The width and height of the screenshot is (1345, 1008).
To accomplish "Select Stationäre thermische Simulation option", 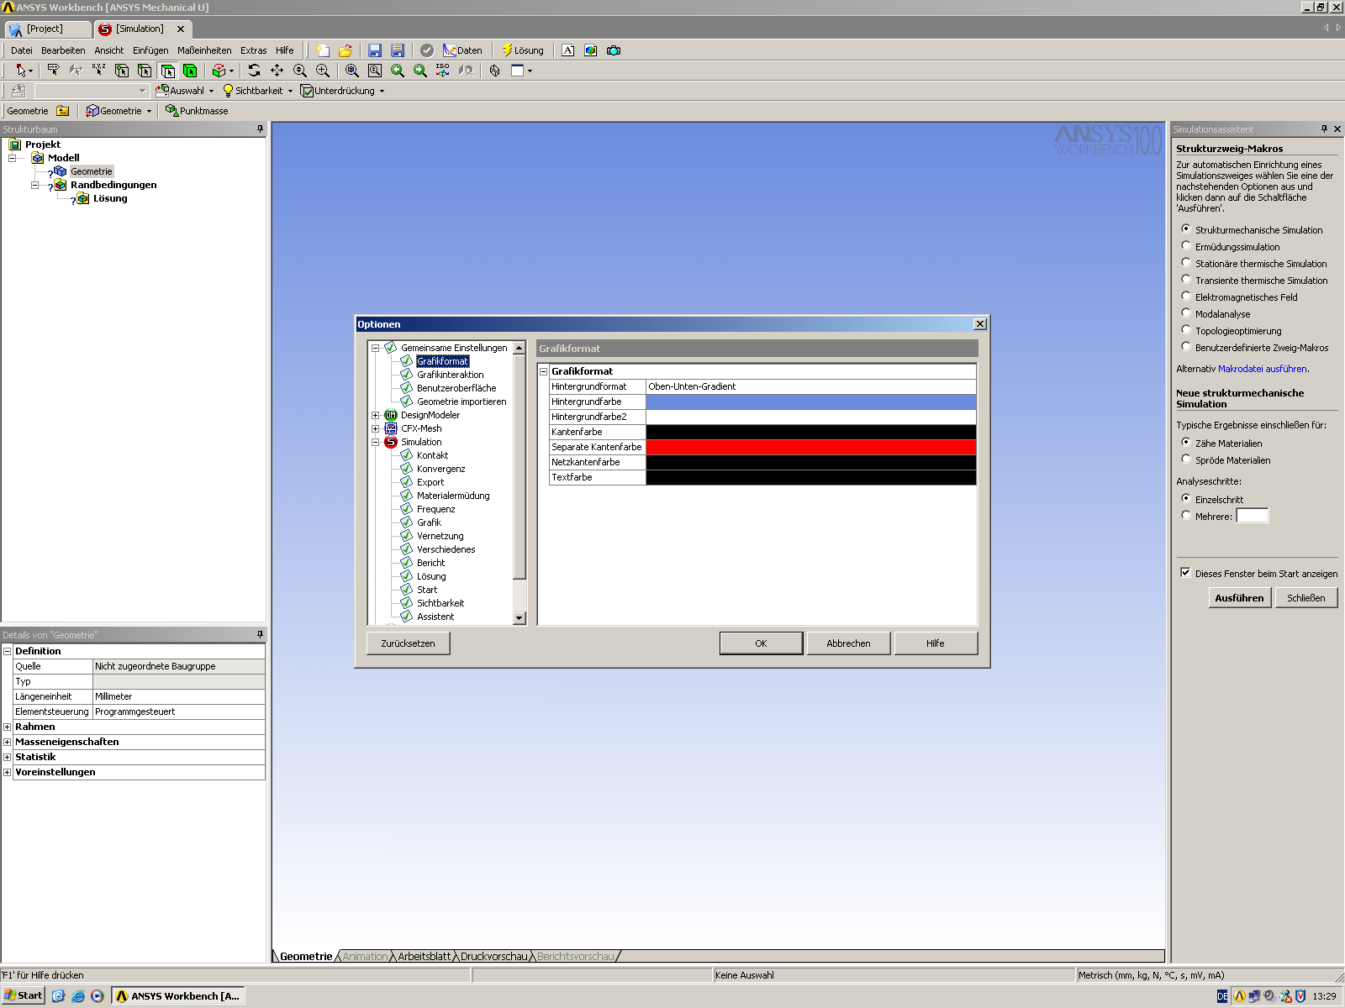I will 1186,263.
